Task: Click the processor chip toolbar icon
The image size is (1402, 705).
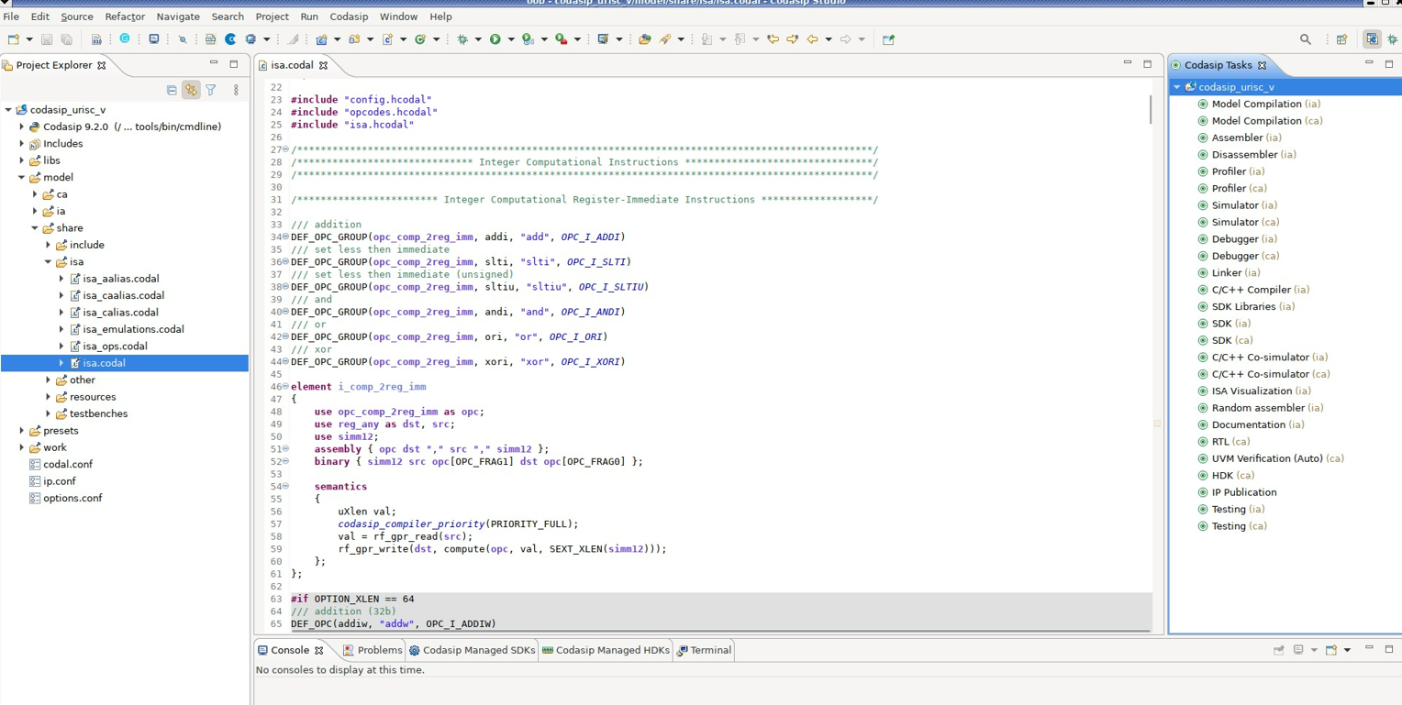Action: (250, 39)
